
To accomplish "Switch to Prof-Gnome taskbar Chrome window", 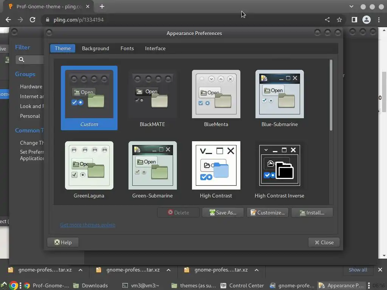I will (47, 285).
